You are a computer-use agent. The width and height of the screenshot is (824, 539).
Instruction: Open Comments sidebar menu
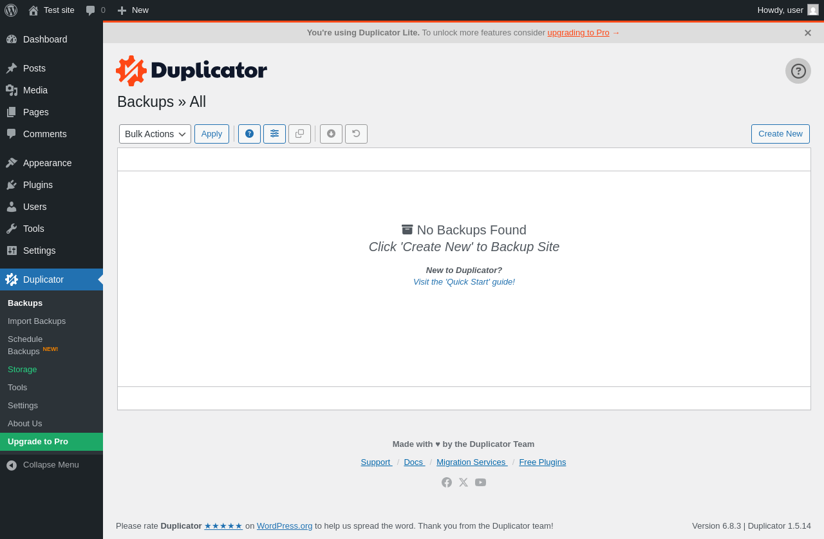coord(51,134)
